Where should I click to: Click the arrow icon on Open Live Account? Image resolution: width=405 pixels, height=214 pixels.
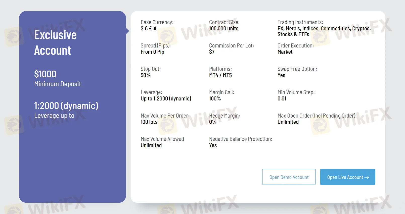coord(367,177)
